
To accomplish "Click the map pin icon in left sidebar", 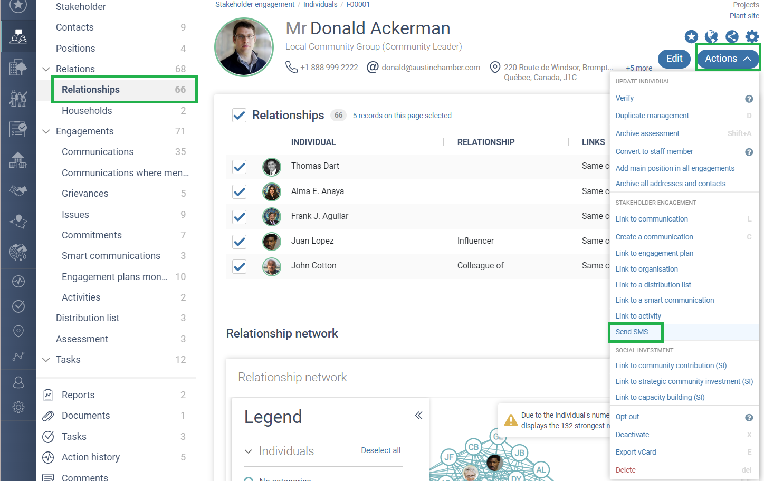I will 18,331.
